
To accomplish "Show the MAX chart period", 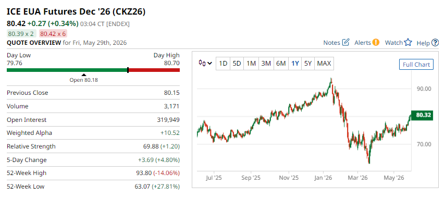I will coord(324,64).
